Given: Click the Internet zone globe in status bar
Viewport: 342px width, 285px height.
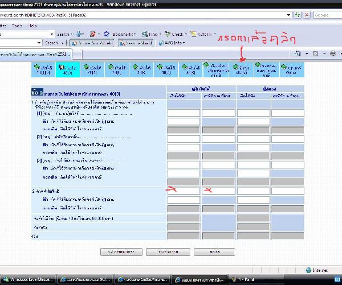Looking at the screenshot, I should [308, 270].
